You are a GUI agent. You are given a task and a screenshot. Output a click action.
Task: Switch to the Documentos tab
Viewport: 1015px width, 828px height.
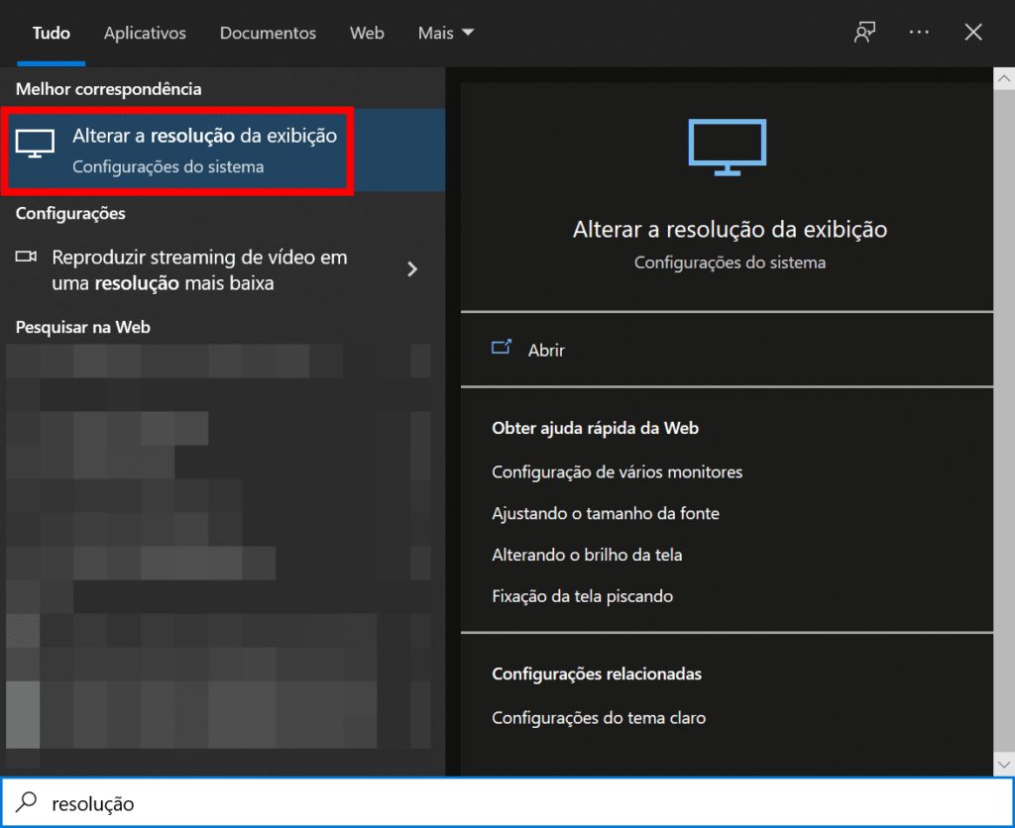point(268,33)
